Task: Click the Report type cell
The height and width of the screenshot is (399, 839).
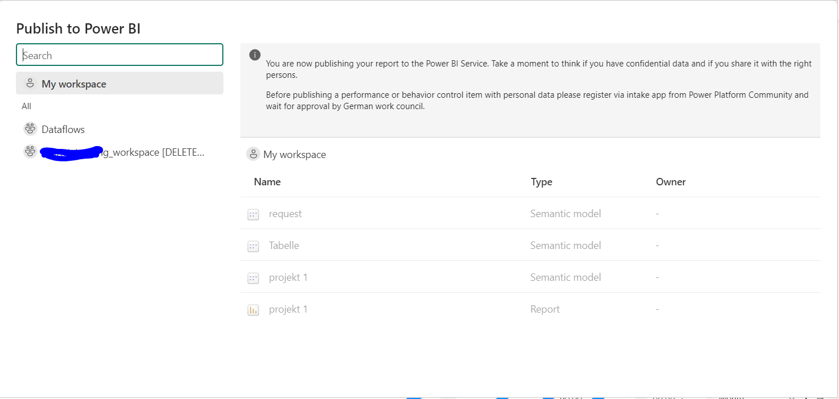Action: coord(545,309)
